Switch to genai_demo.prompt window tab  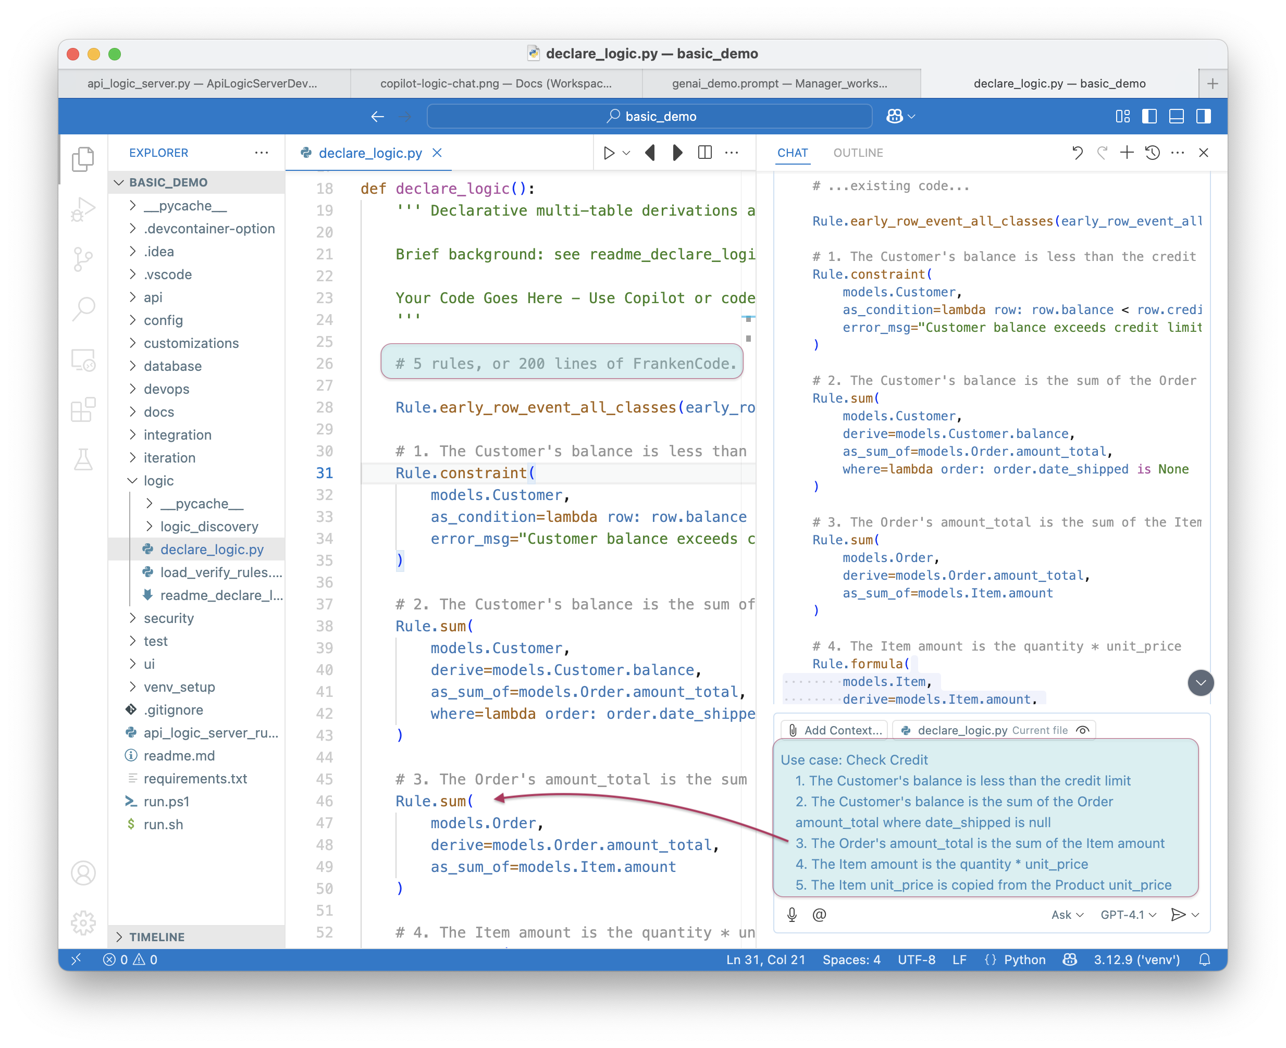tap(781, 83)
